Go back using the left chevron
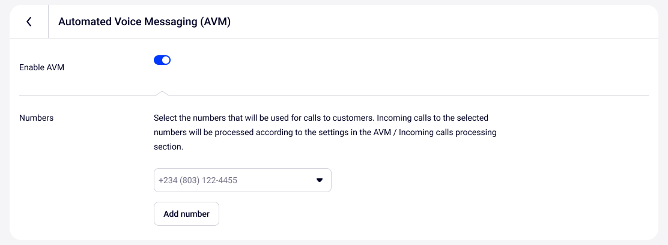668x245 pixels. (x=29, y=22)
